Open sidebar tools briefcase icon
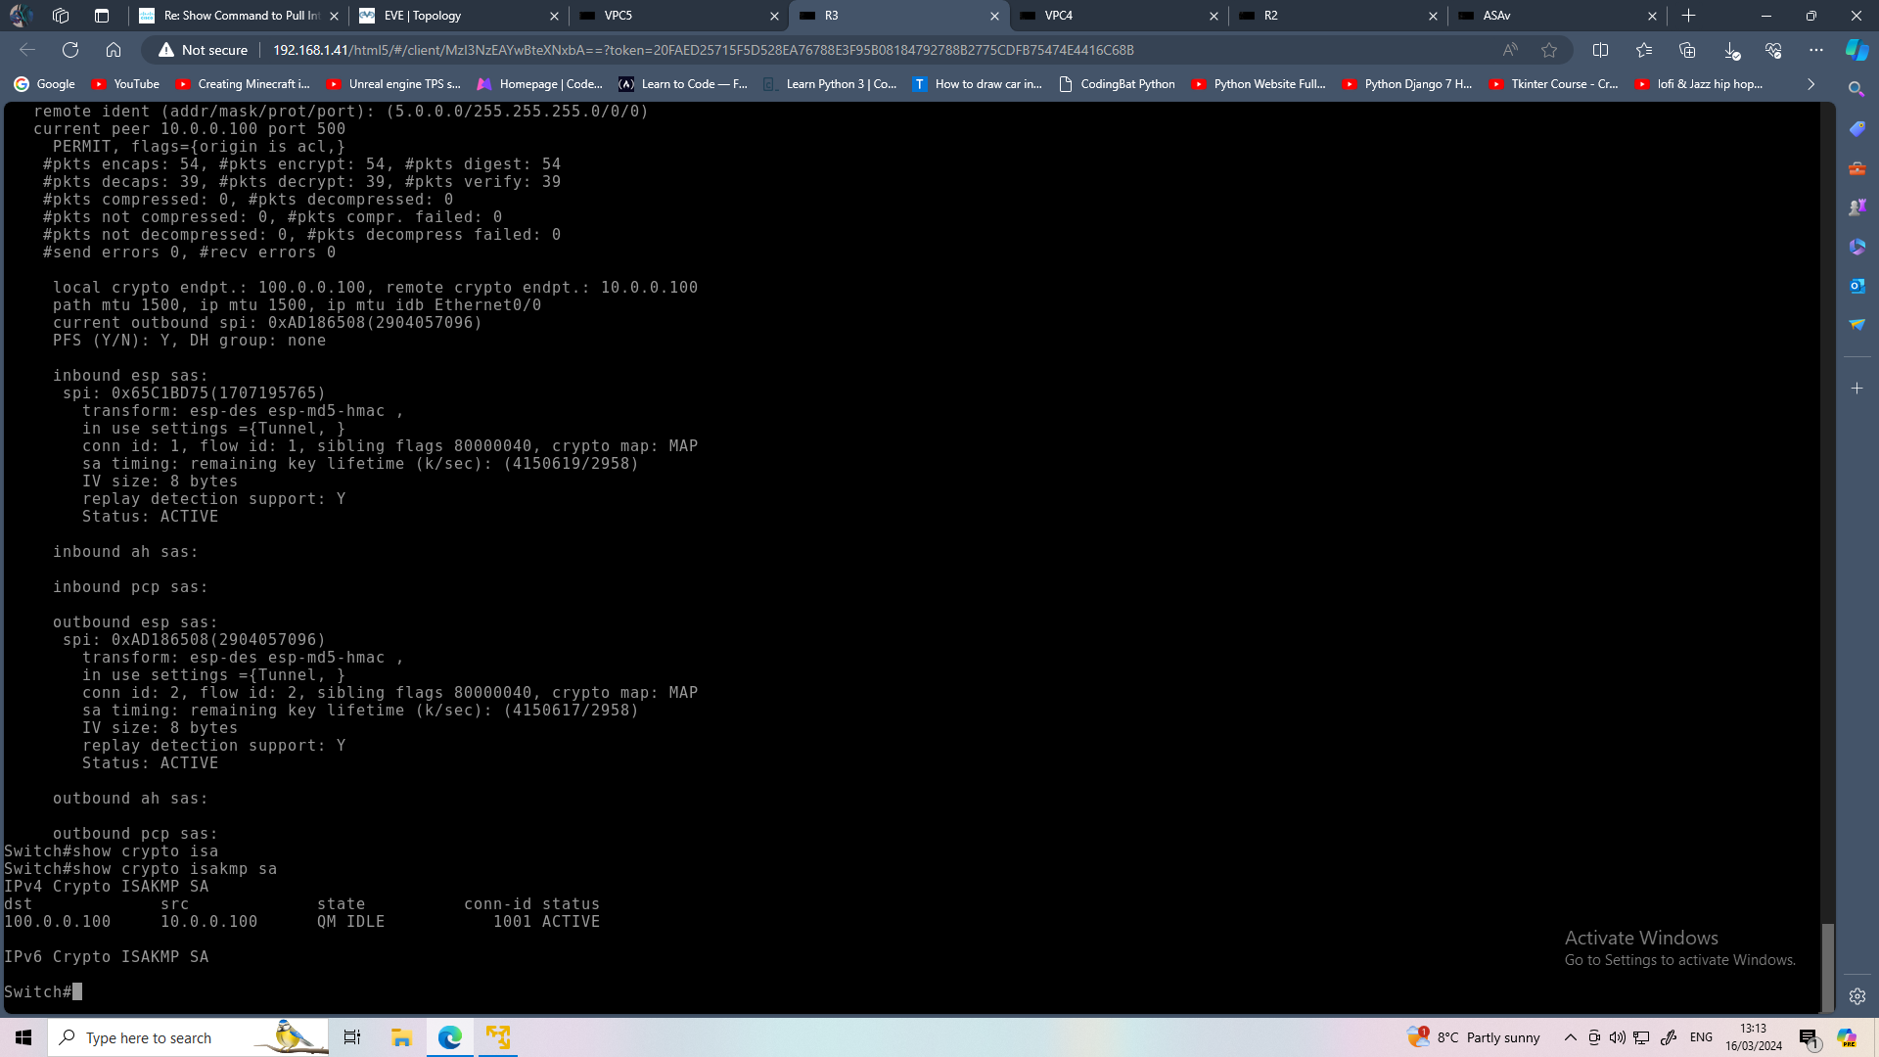1879x1057 pixels. point(1856,168)
